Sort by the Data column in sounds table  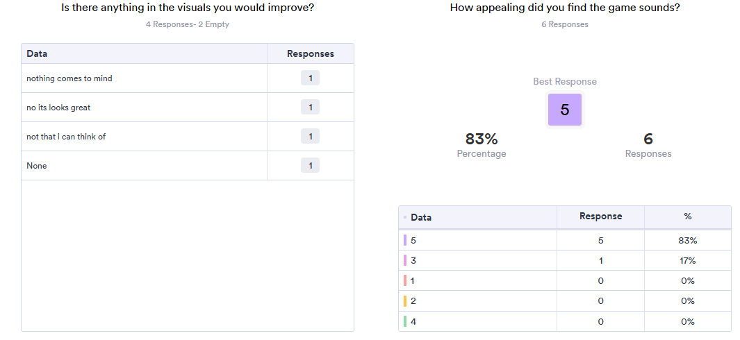coord(421,217)
